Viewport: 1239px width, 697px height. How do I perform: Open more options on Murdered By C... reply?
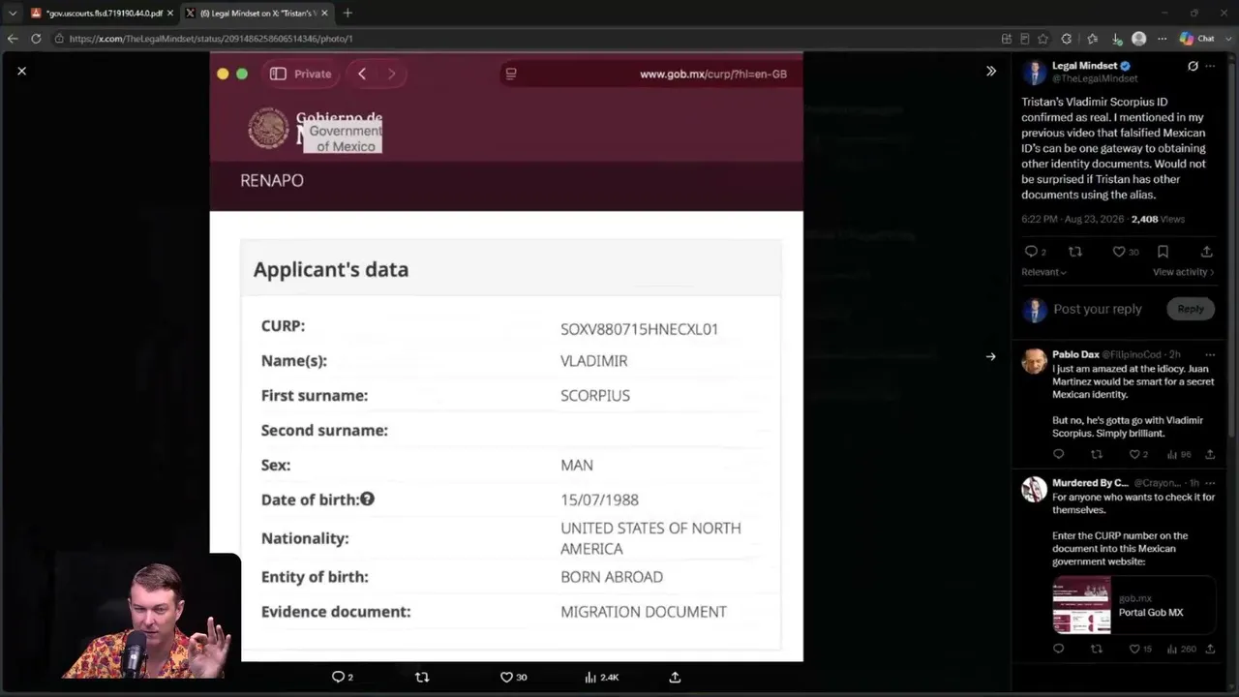1210,482
